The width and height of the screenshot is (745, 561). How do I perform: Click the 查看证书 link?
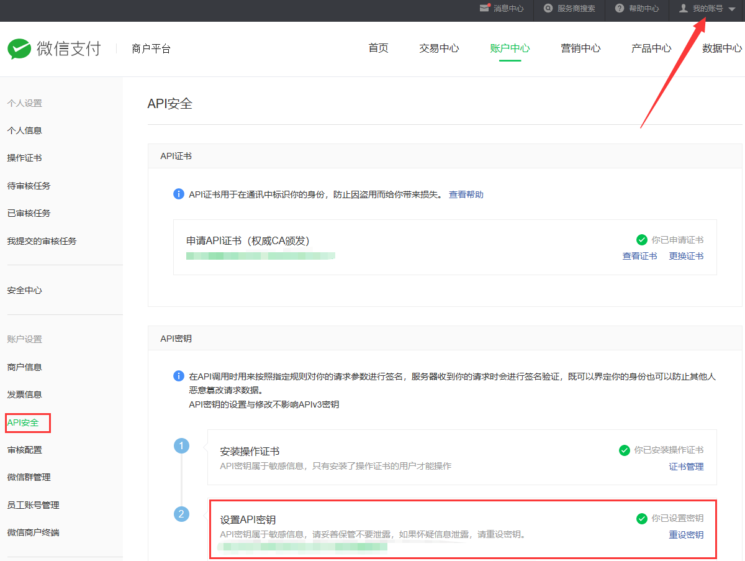[x=639, y=256]
